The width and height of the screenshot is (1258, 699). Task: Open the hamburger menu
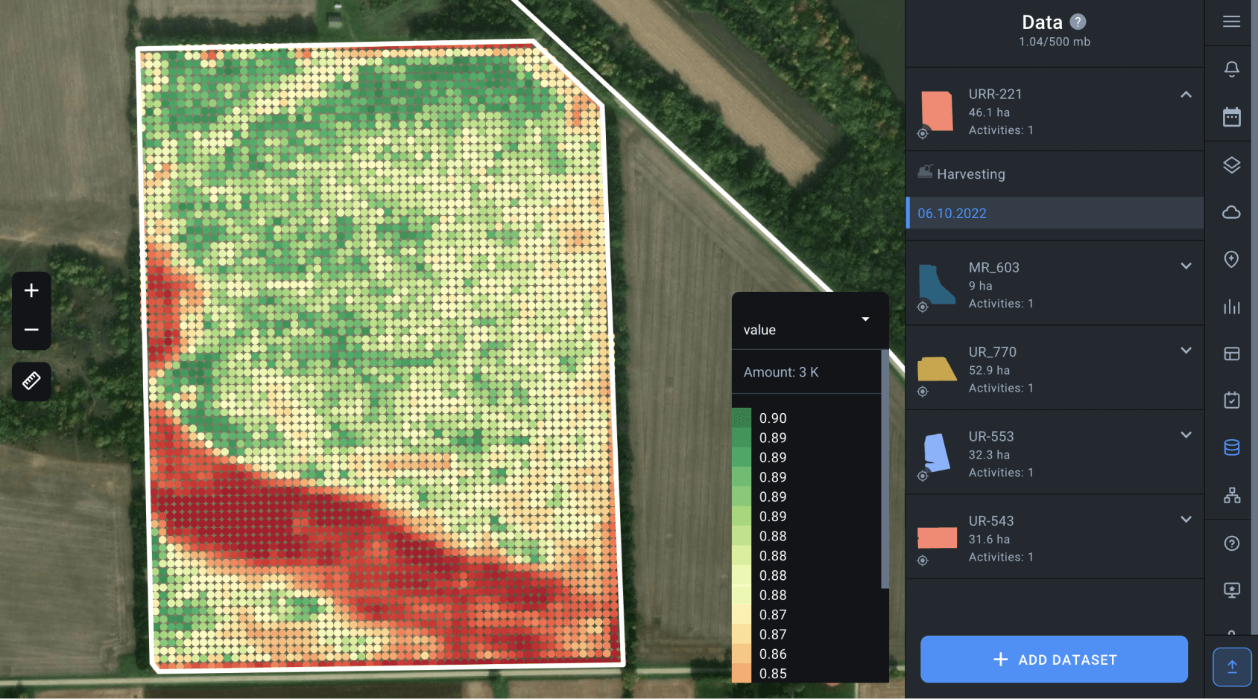click(1231, 22)
